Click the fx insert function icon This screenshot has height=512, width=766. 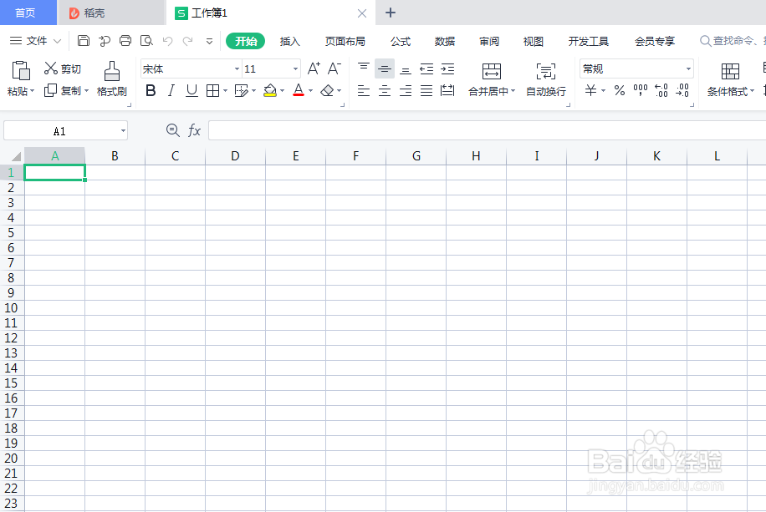pos(195,130)
